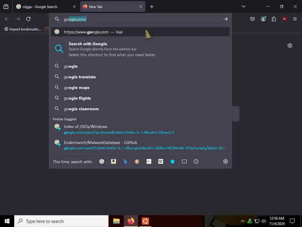
Task: Search this time with Bing icon
Action: point(125,161)
